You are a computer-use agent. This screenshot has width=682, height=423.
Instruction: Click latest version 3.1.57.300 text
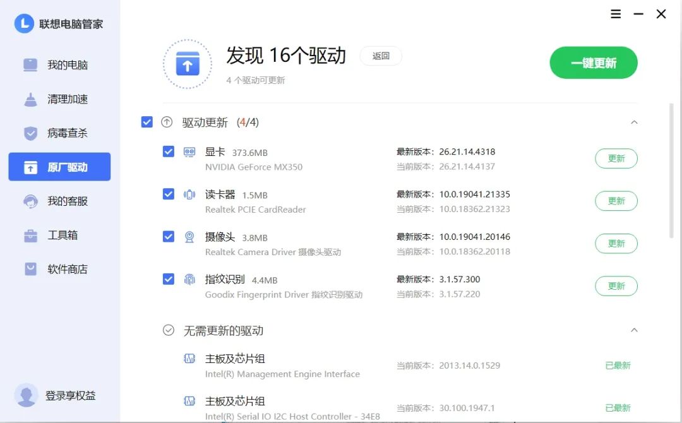tap(459, 279)
